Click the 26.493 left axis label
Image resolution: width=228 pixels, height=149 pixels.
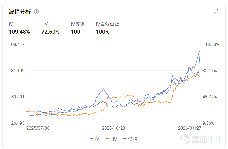tap(18, 123)
